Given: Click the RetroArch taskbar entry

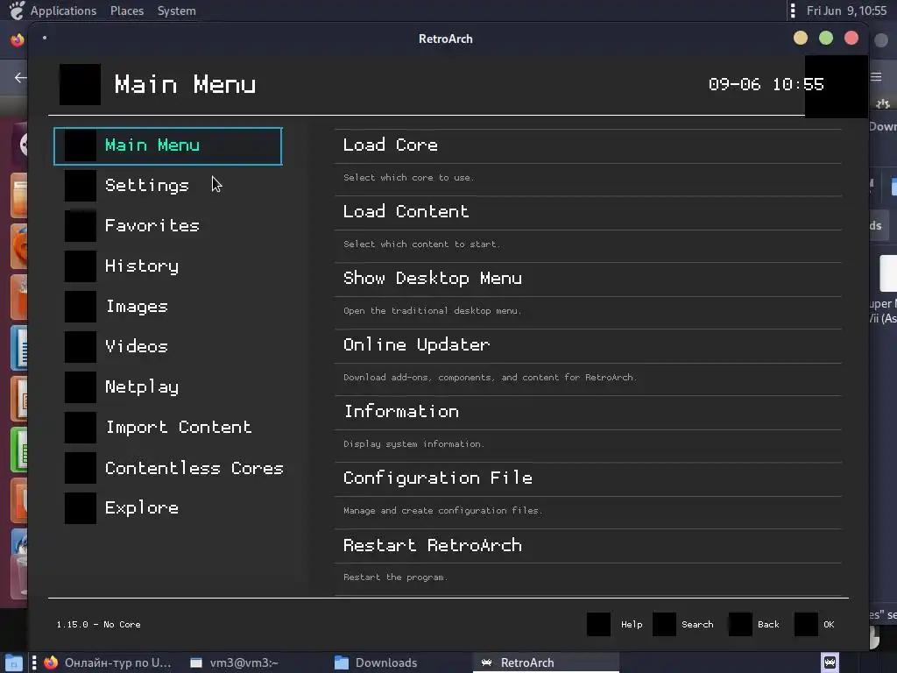Looking at the screenshot, I should click(546, 662).
